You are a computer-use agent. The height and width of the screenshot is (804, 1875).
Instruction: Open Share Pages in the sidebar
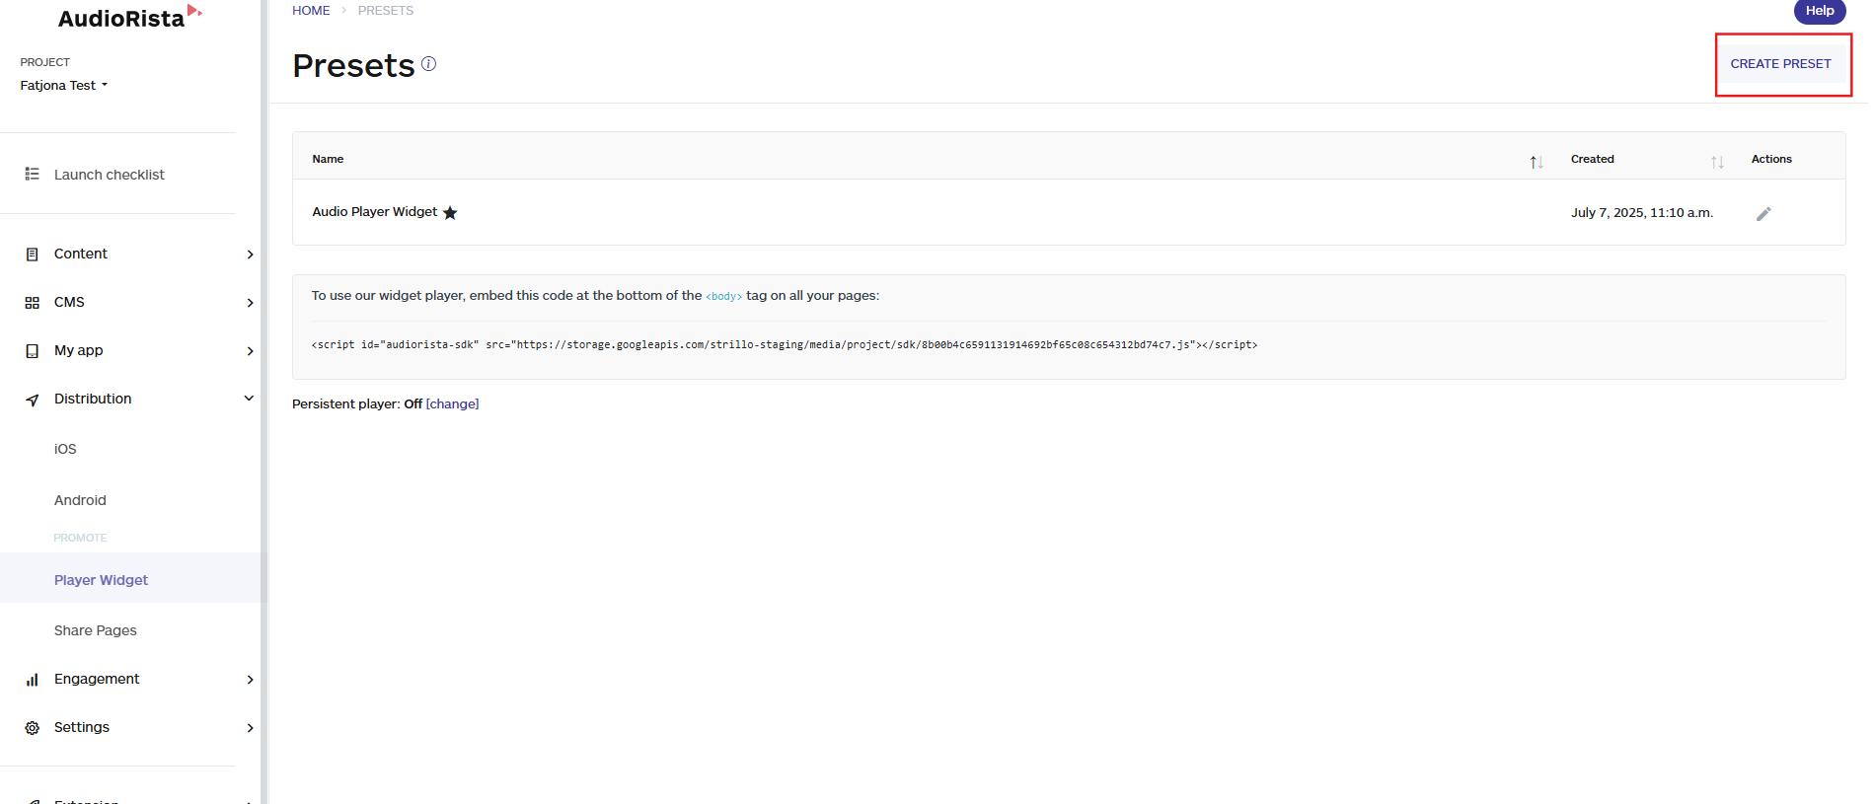(x=96, y=630)
